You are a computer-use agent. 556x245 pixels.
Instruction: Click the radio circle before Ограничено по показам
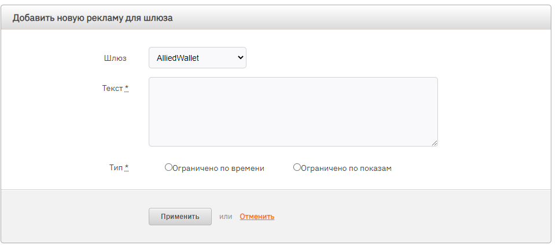(297, 167)
